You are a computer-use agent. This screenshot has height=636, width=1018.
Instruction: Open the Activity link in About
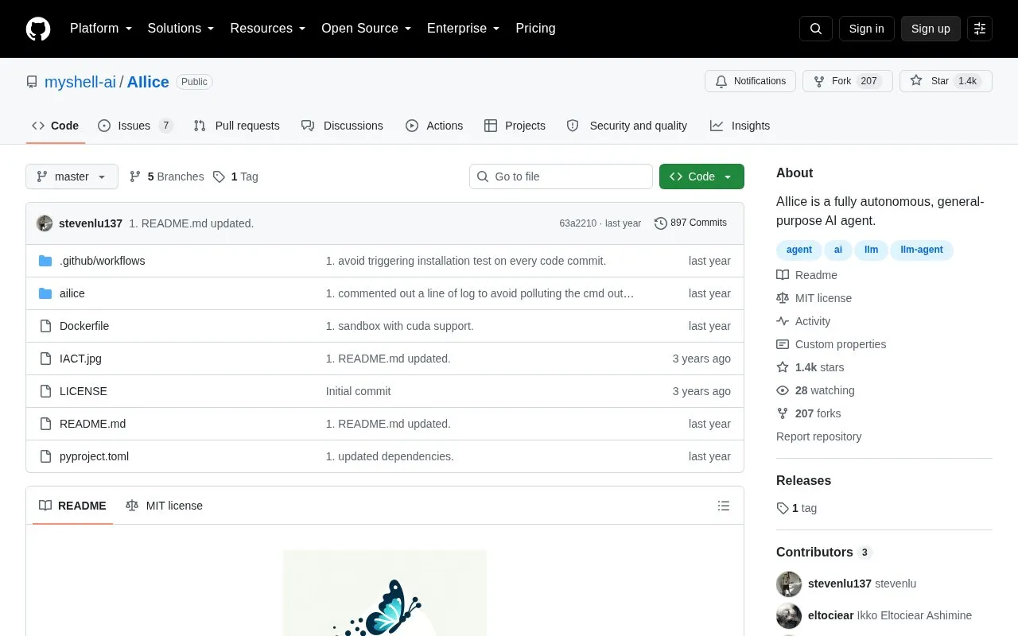tap(803, 321)
